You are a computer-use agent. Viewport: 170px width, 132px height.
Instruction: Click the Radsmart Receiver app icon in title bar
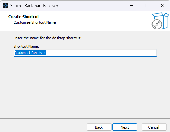[5, 5]
